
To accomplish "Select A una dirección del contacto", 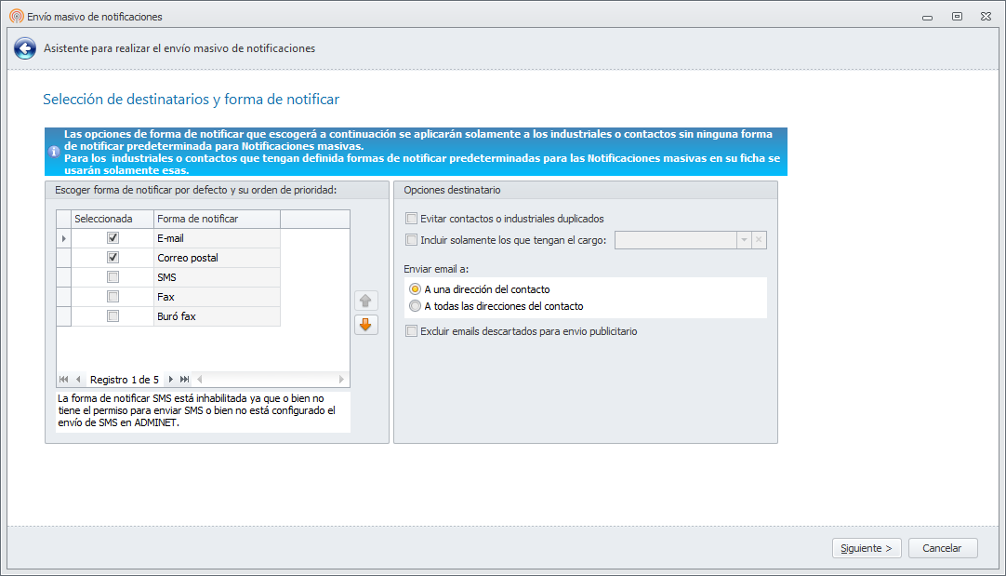I will (x=415, y=289).
